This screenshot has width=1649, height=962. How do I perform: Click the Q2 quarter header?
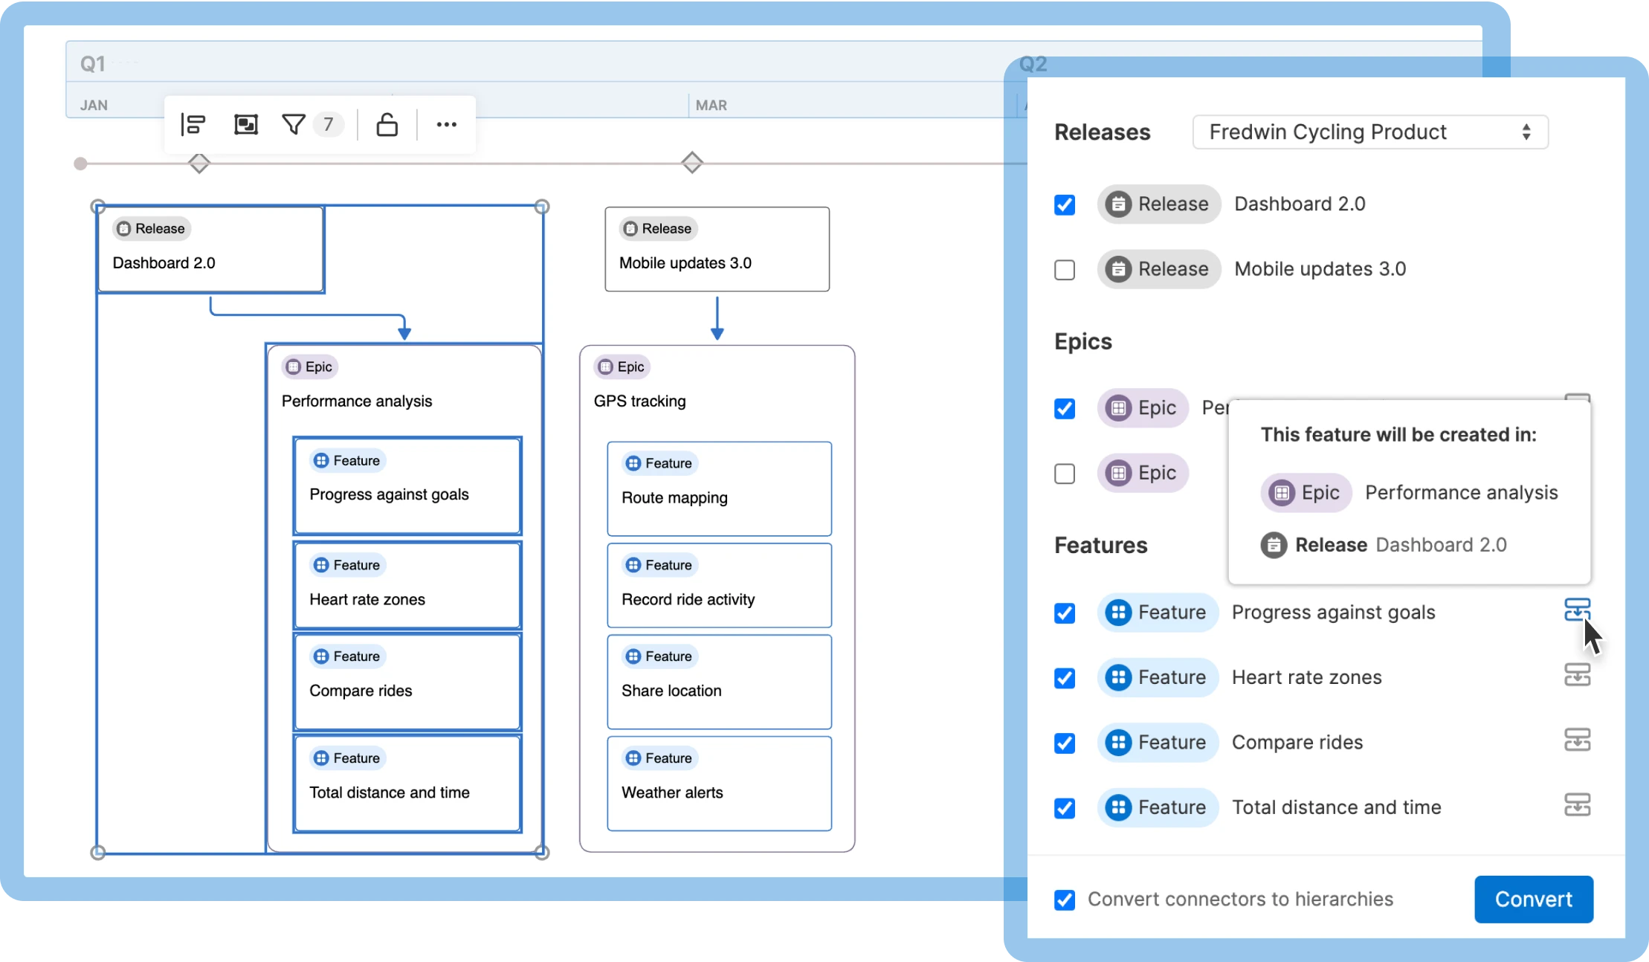(1033, 64)
